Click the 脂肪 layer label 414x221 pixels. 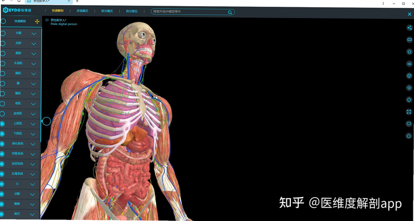[x=18, y=53]
